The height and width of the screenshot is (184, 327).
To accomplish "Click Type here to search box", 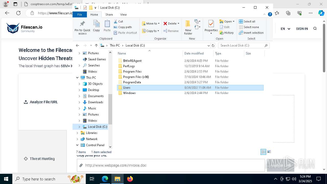I will click(x=49, y=179).
